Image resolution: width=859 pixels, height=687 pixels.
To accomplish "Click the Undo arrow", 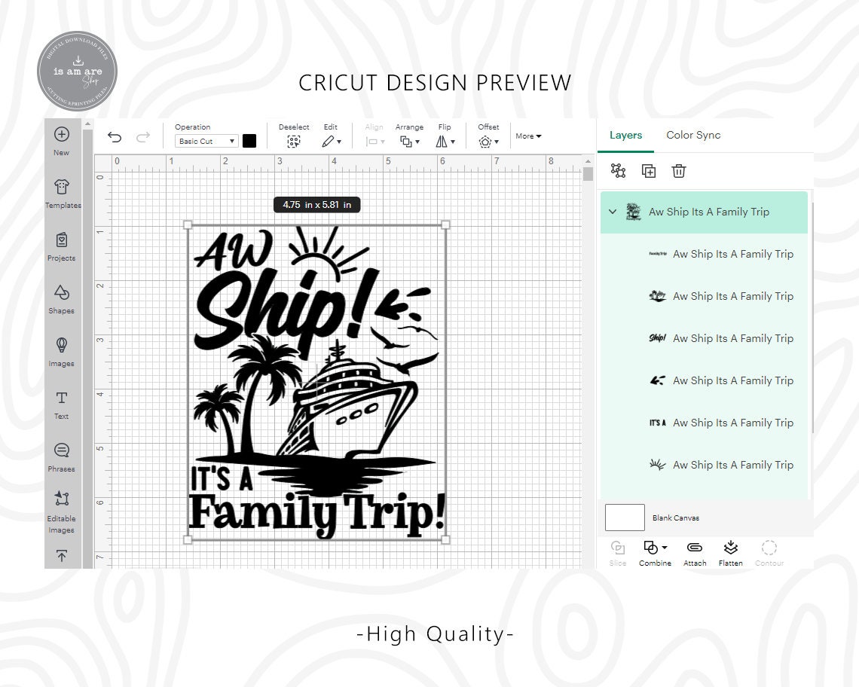I will click(114, 137).
